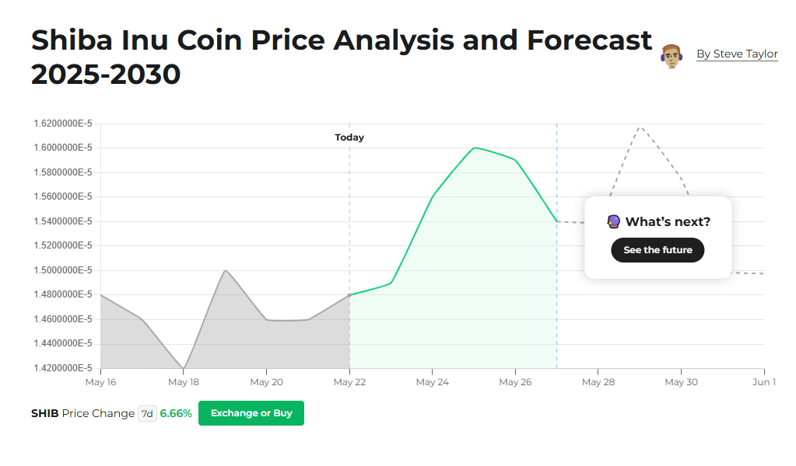Select the May 24 x-axis label
Screen dimensions: 796x466
click(x=432, y=382)
